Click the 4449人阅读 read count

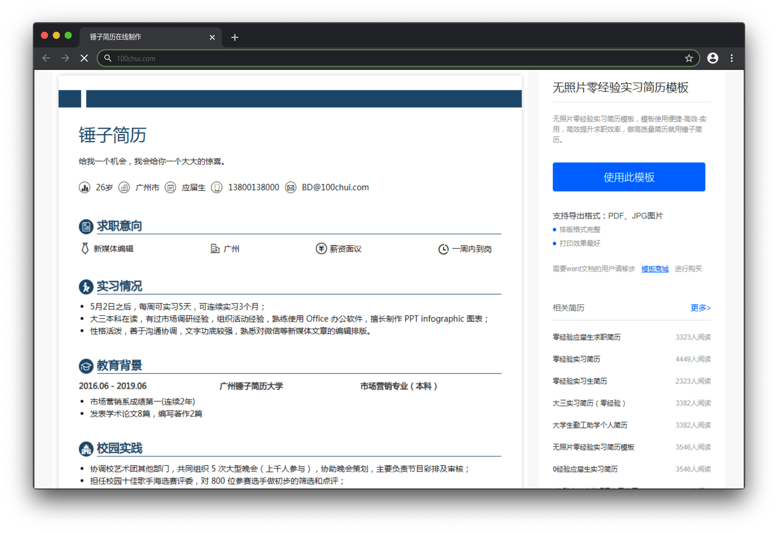[693, 359]
